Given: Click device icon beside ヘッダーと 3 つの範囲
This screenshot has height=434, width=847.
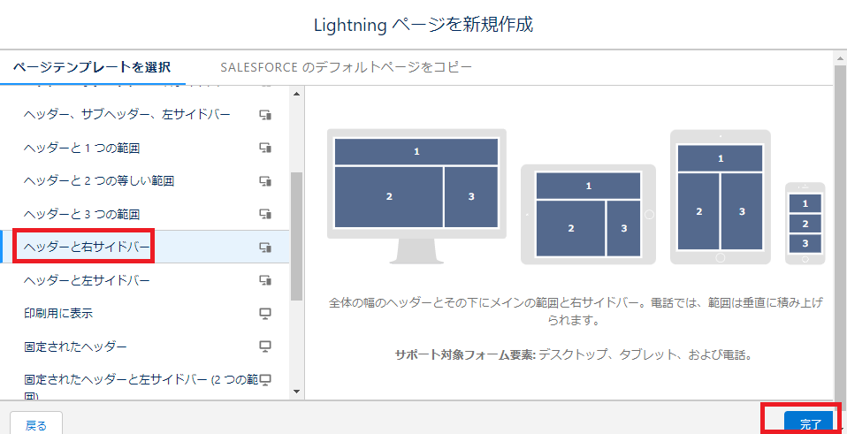Looking at the screenshot, I should tap(264, 214).
